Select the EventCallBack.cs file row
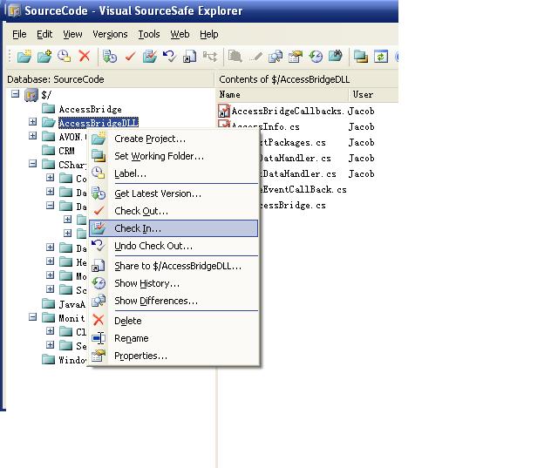This screenshot has height=468, width=558. tap(303, 189)
